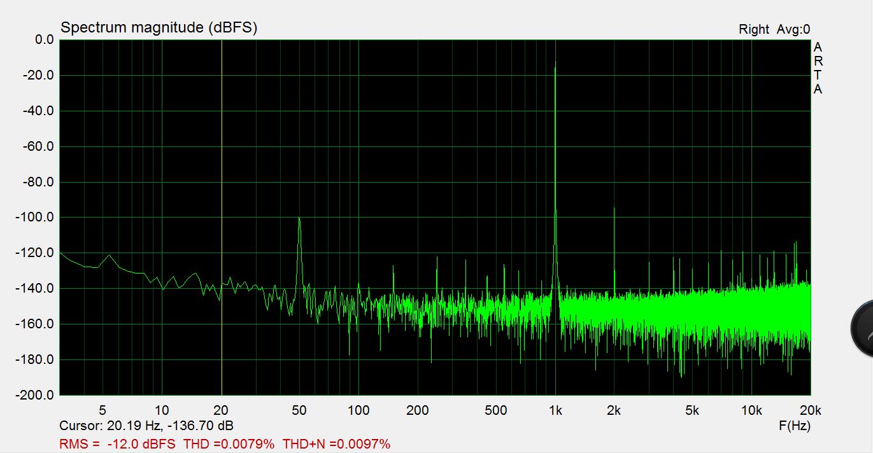Click the "Avg:0" averaging label
Viewport: 873px width, 453px height.
(x=793, y=29)
